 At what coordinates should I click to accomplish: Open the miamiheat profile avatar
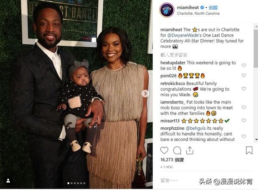[x=167, y=10]
